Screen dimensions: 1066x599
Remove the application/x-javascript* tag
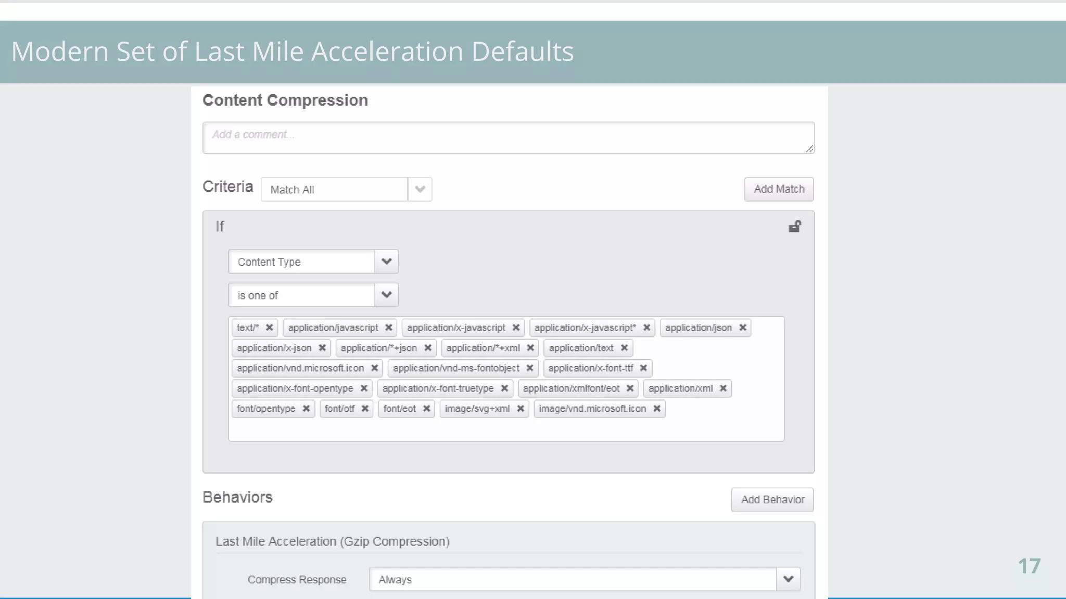646,328
